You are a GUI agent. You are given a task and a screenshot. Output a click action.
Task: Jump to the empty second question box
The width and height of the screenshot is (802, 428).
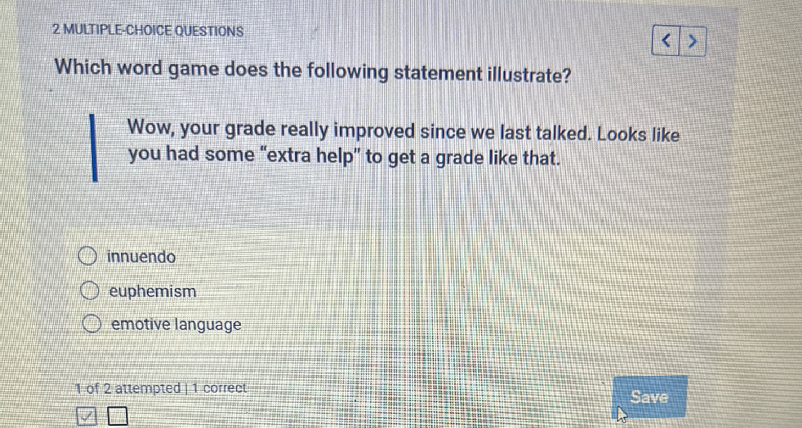[118, 417]
